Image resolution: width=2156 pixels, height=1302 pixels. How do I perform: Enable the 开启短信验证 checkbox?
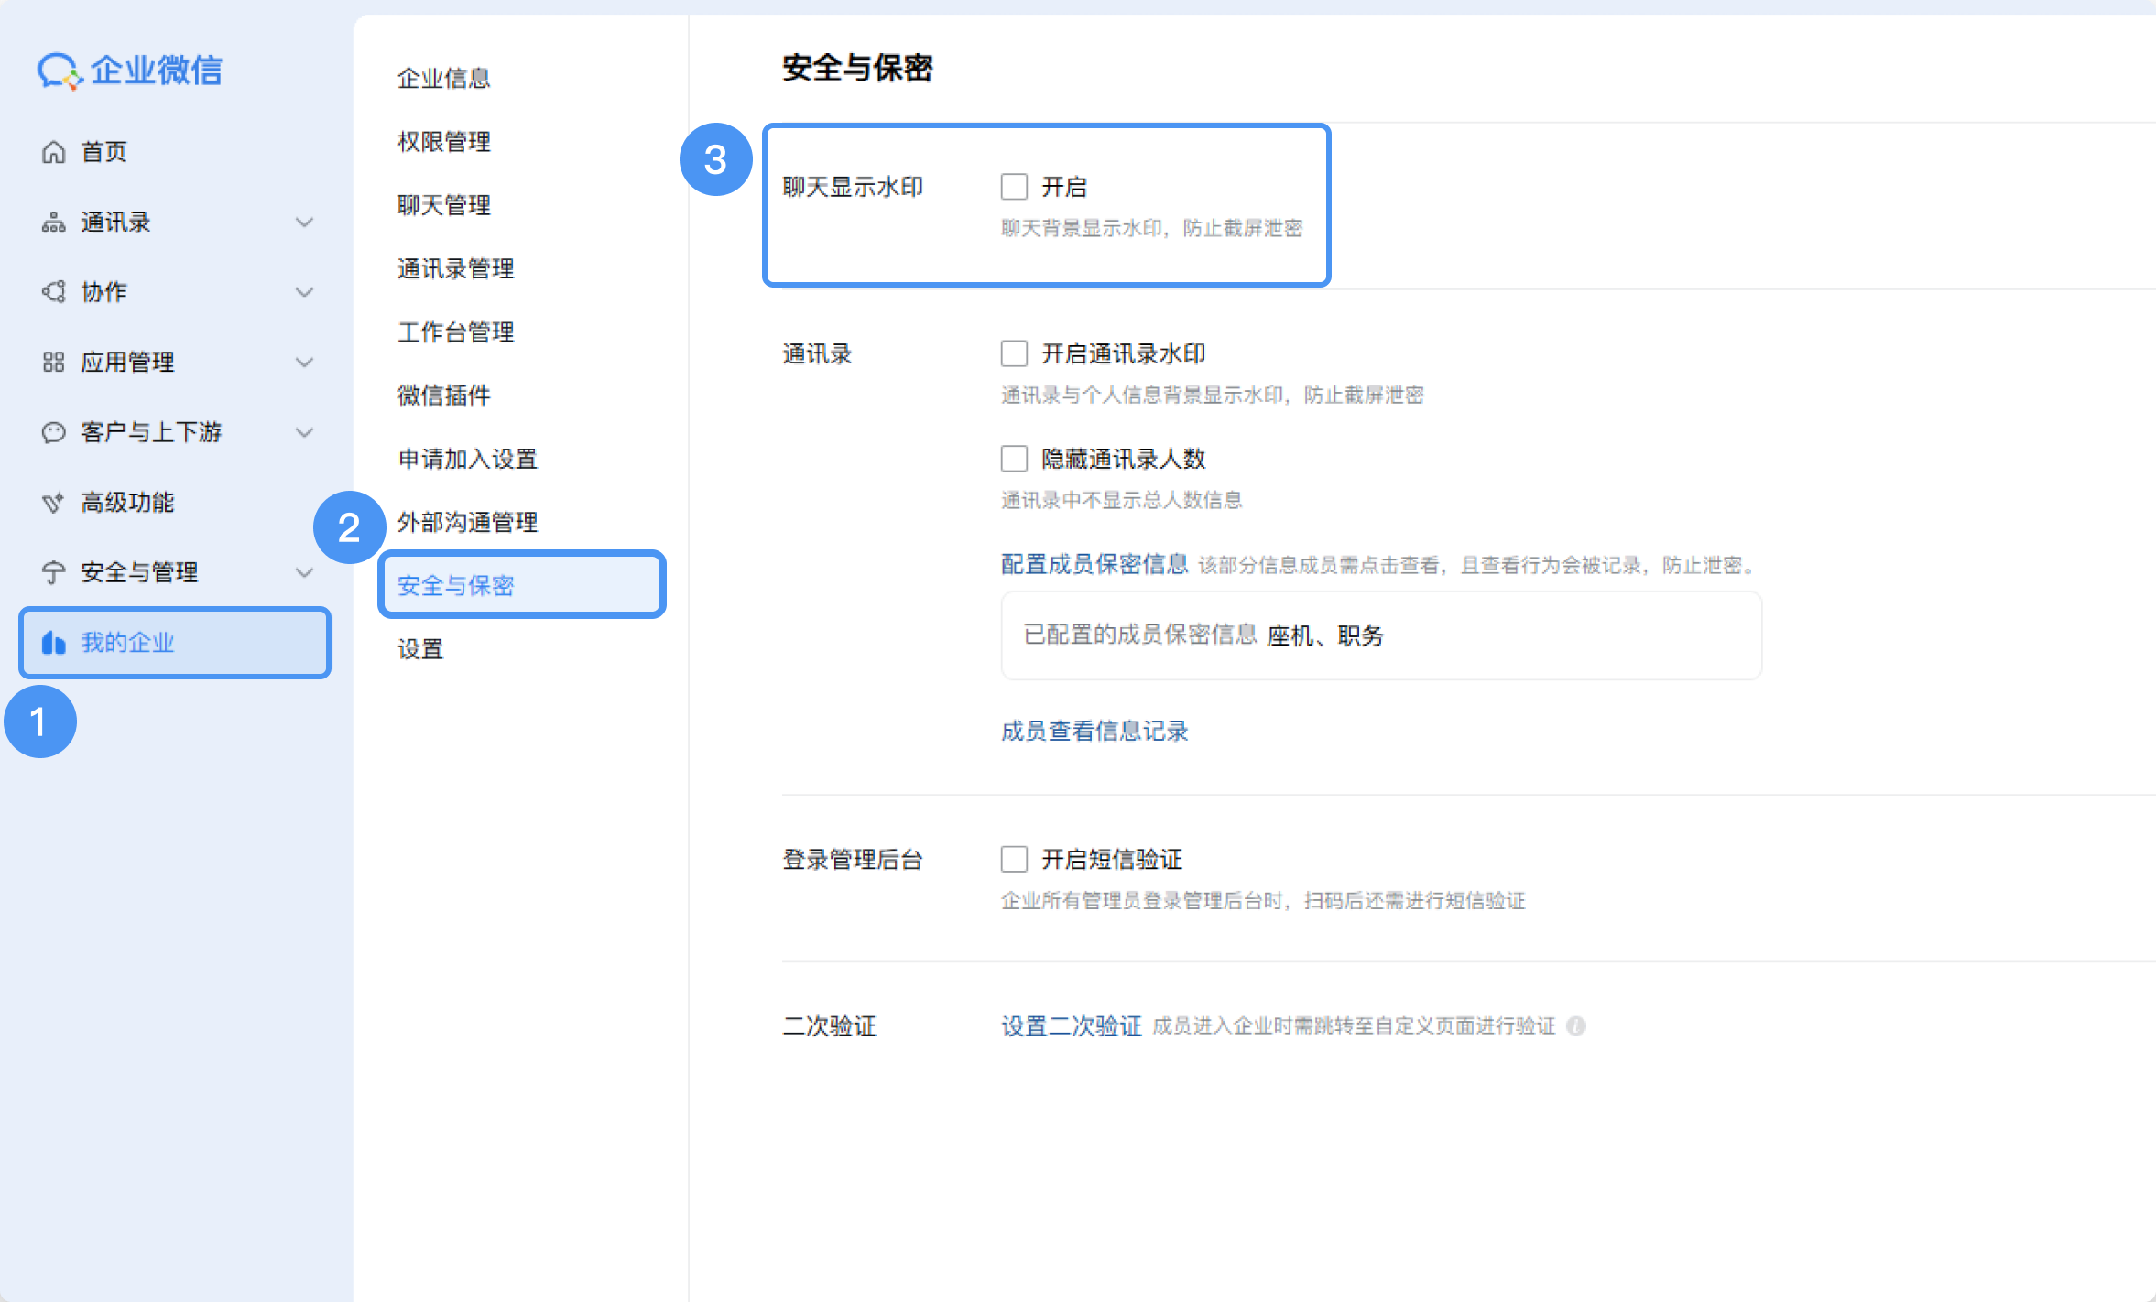[1014, 859]
